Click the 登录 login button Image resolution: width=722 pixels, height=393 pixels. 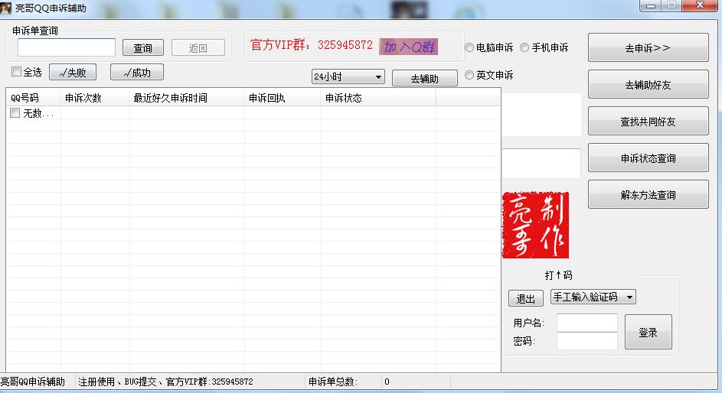click(x=648, y=332)
